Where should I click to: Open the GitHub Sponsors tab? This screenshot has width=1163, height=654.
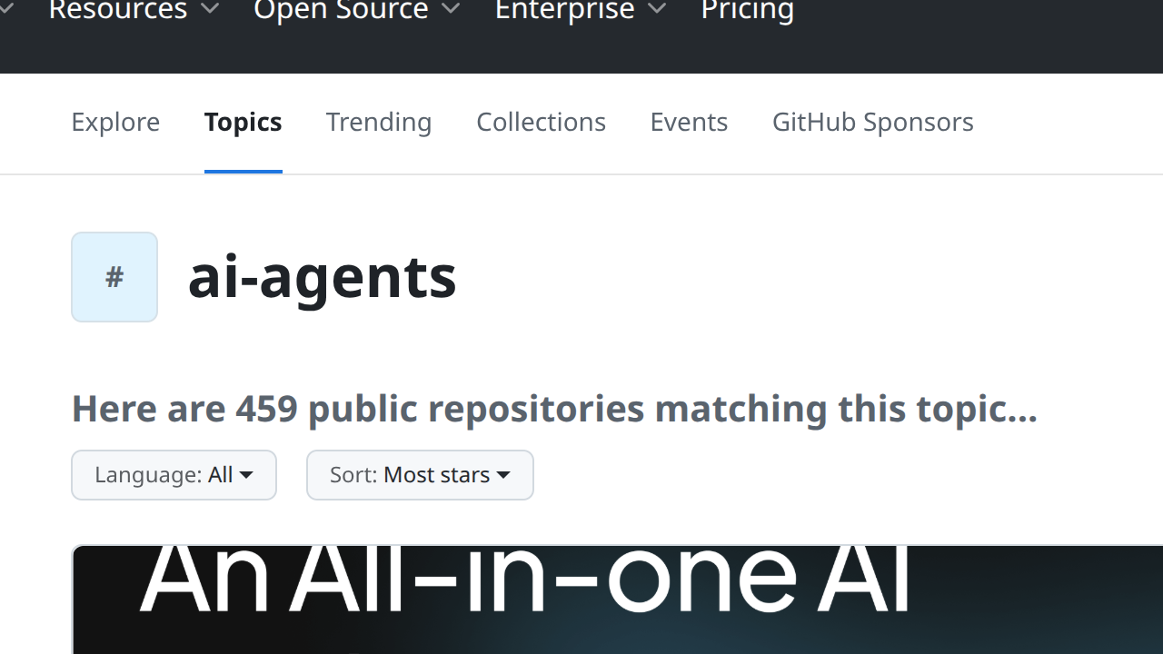(872, 122)
